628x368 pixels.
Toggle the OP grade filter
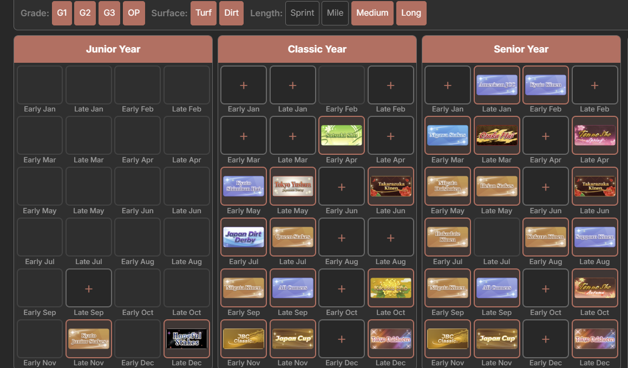134,13
